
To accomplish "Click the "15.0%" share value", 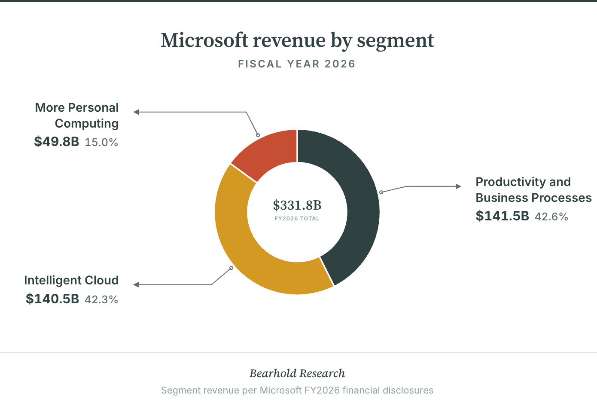I will click(x=101, y=142).
